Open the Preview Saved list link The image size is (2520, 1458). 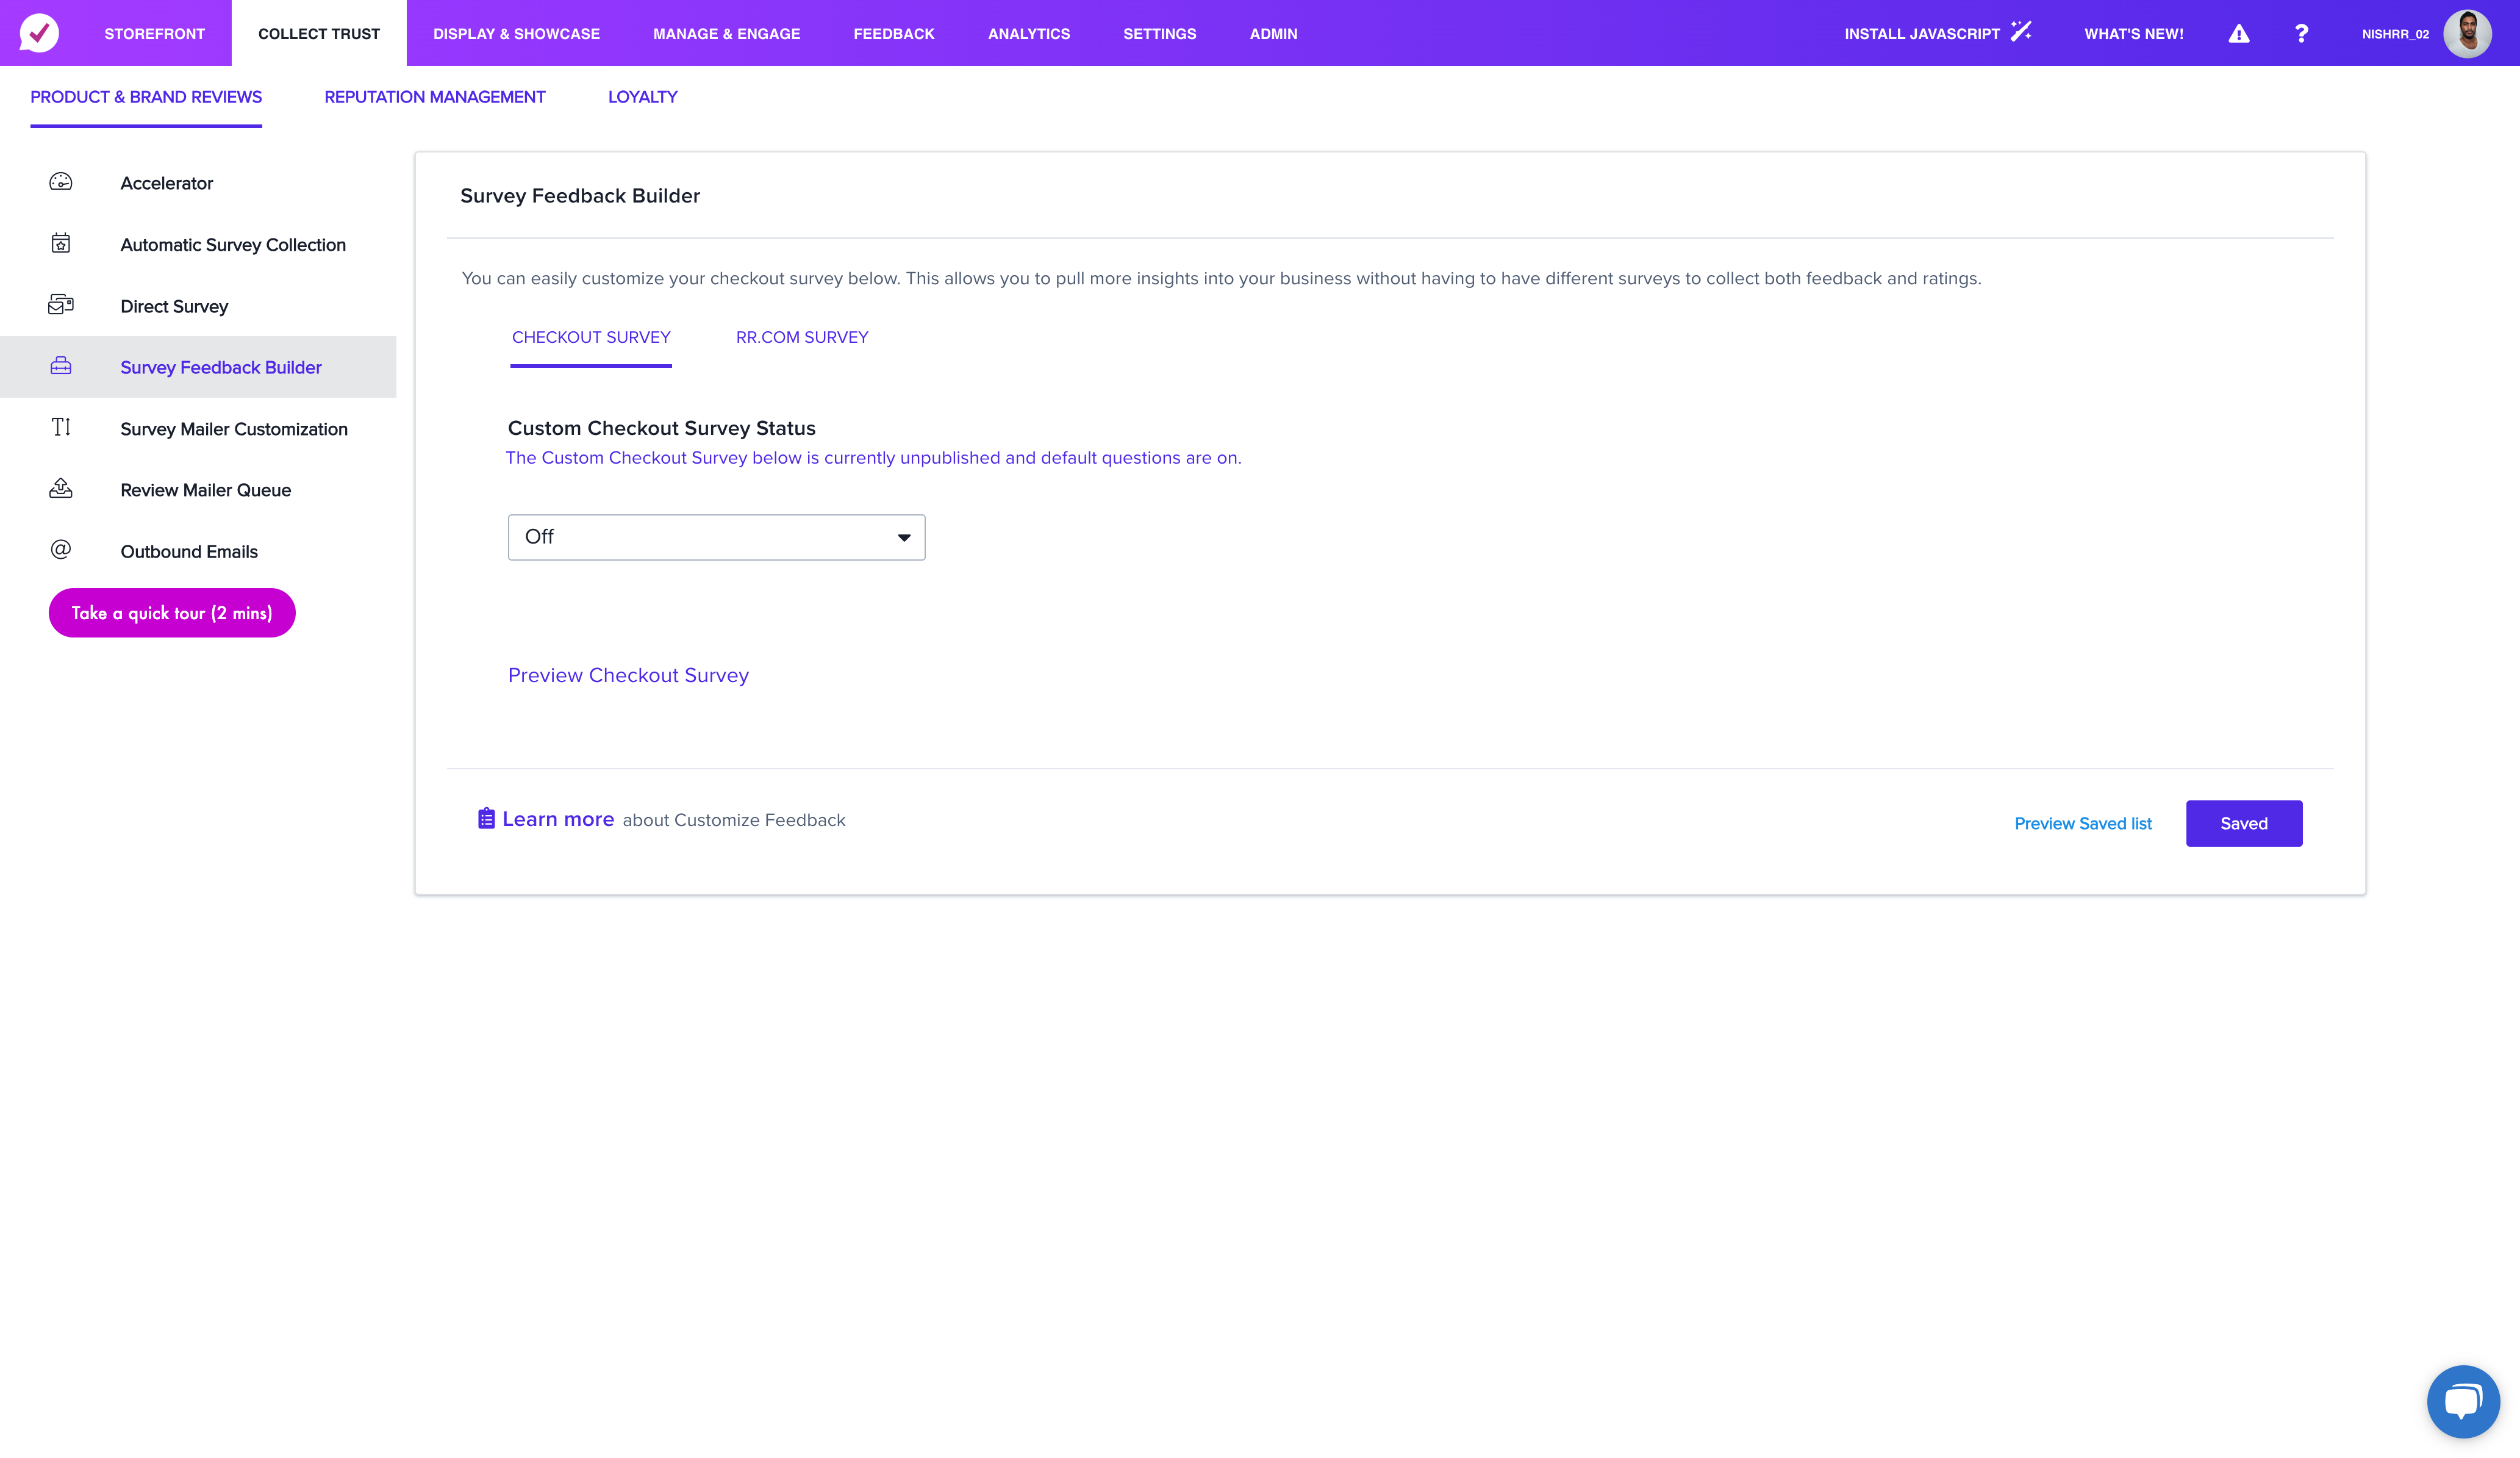[x=2083, y=823]
